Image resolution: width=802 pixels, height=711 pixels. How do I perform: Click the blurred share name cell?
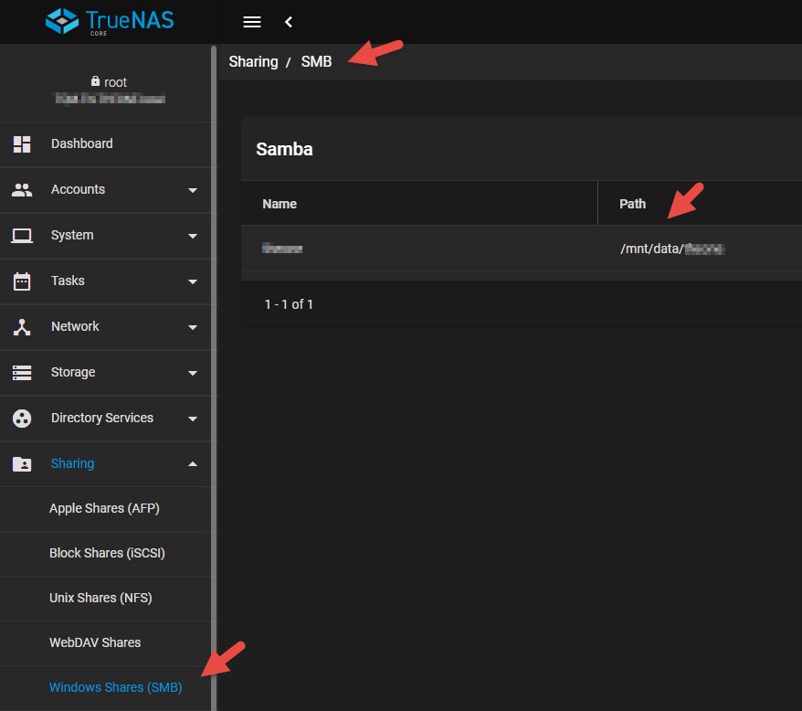pos(282,249)
